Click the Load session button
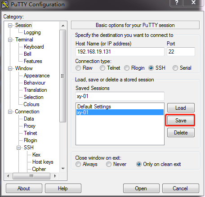The image size is (205, 197). tap(181, 108)
